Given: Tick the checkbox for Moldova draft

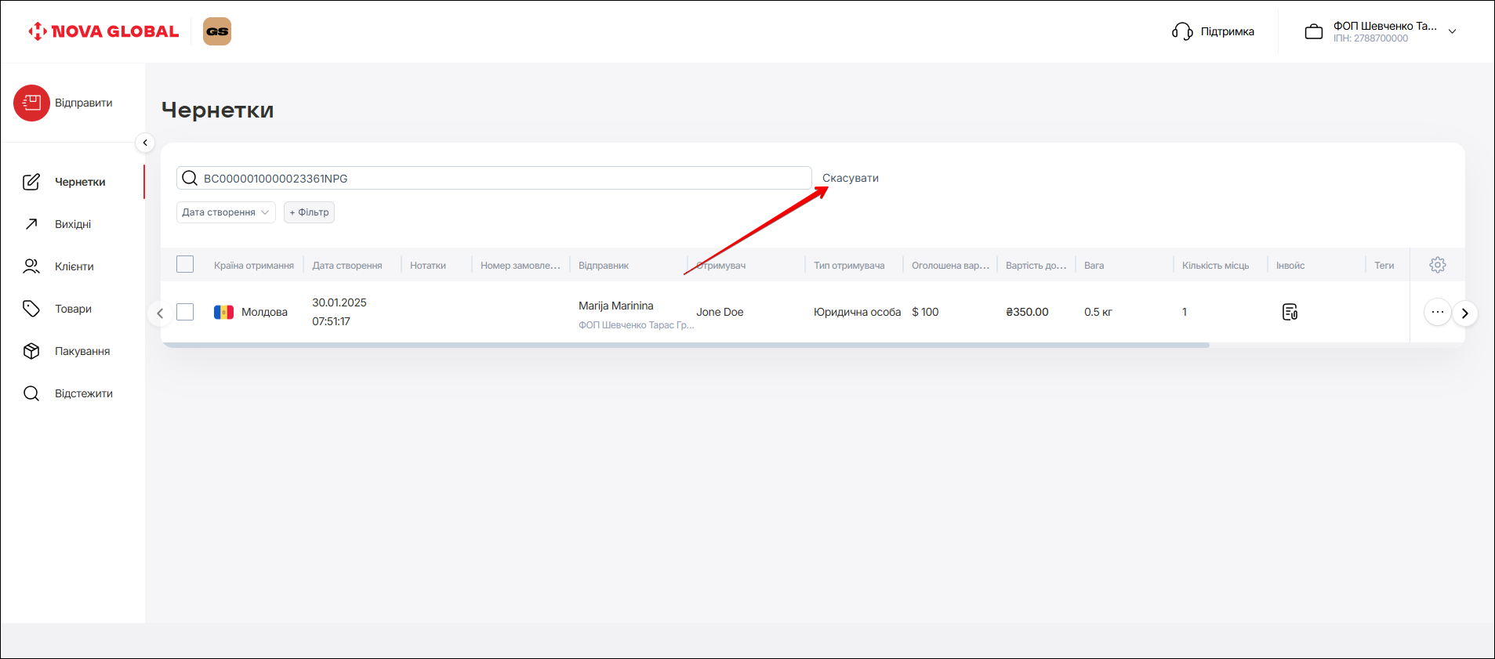Looking at the screenshot, I should tap(185, 312).
